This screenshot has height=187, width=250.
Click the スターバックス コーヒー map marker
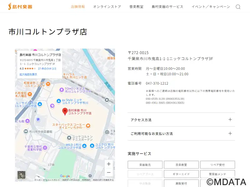[88, 126]
